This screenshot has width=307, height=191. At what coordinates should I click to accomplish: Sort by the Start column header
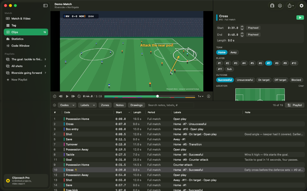122,112
